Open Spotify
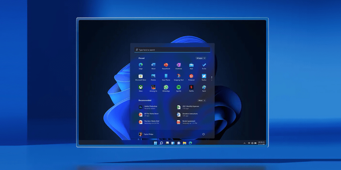 [178, 88]
